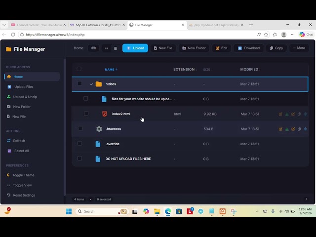Click the .override file icon

pyautogui.click(x=98, y=144)
